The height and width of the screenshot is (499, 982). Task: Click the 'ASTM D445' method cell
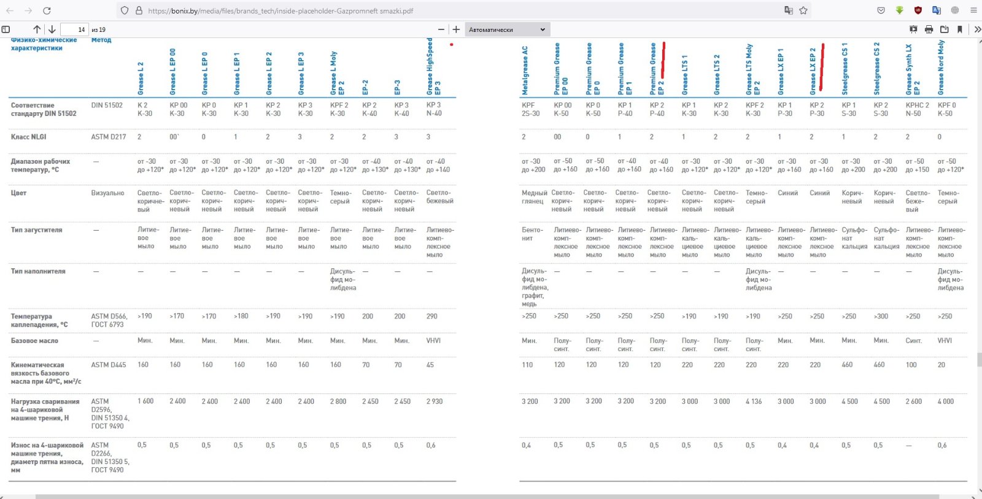coord(109,365)
